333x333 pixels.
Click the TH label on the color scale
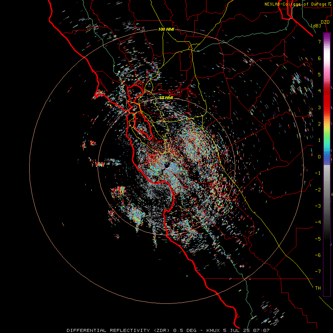pyautogui.click(x=318, y=288)
